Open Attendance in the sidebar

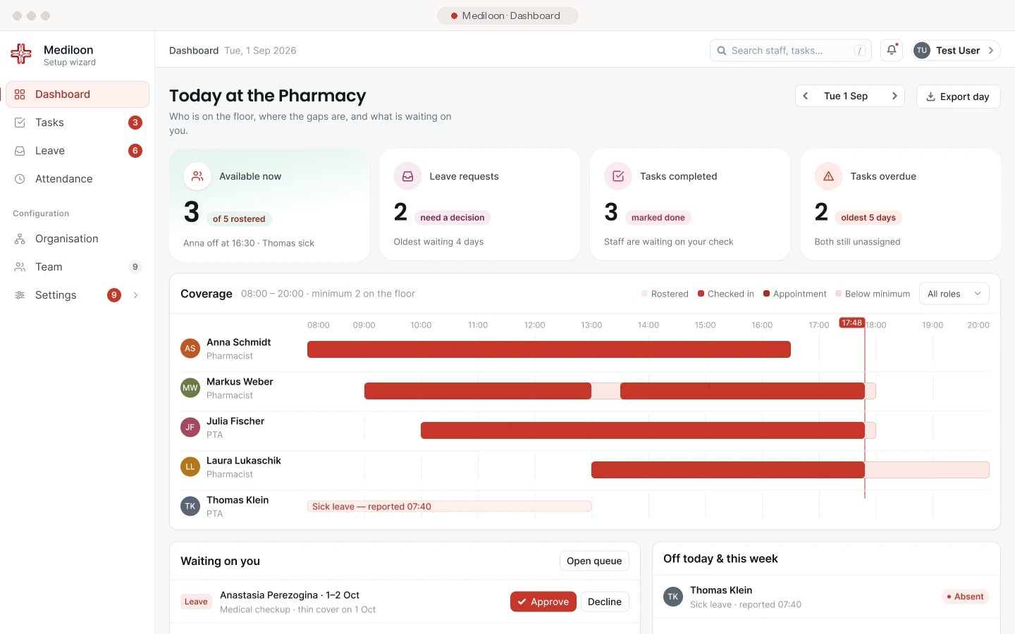pyautogui.click(x=78, y=179)
